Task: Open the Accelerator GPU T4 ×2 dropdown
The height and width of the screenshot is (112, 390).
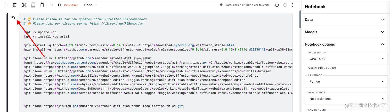Action: click(x=346, y=59)
